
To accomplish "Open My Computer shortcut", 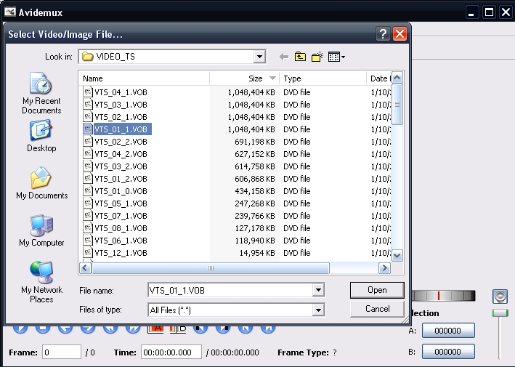I will click(41, 230).
